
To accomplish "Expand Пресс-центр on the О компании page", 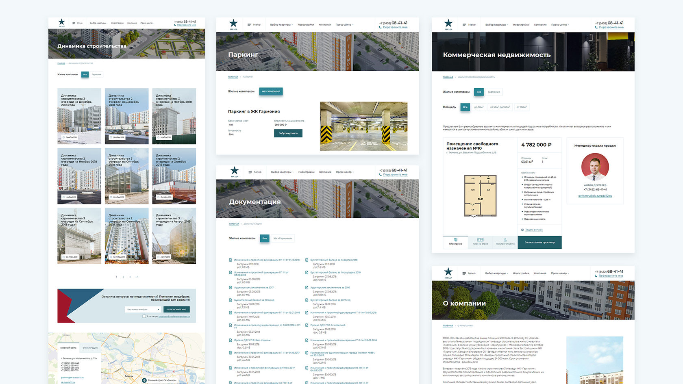I will (560, 273).
